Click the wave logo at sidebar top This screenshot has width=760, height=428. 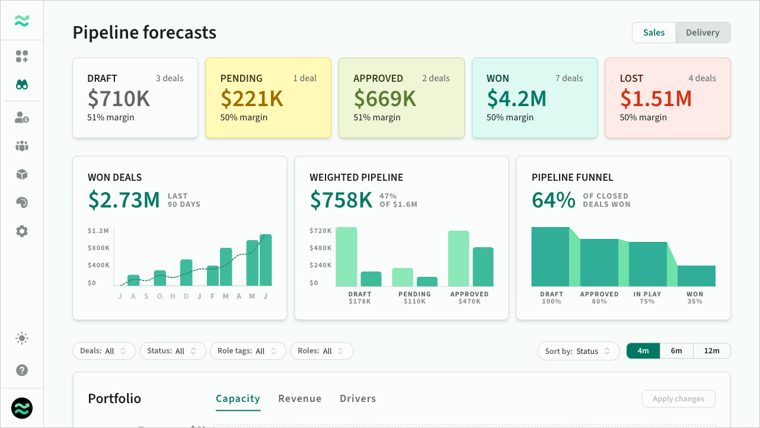[x=22, y=21]
